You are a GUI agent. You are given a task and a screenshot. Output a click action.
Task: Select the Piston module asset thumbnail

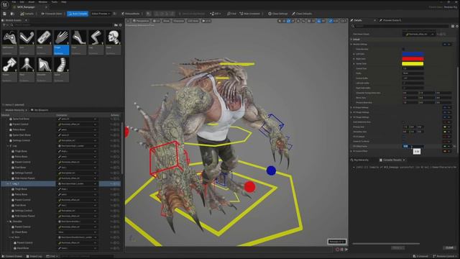(9, 65)
